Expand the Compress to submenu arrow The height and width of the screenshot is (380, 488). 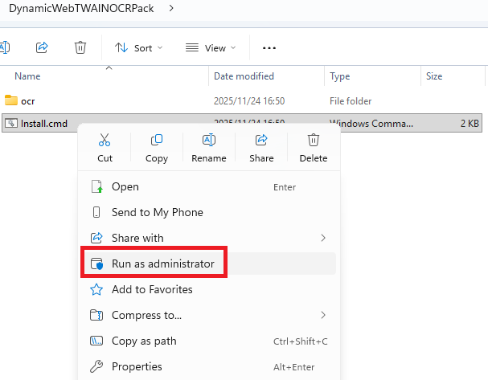[323, 315]
